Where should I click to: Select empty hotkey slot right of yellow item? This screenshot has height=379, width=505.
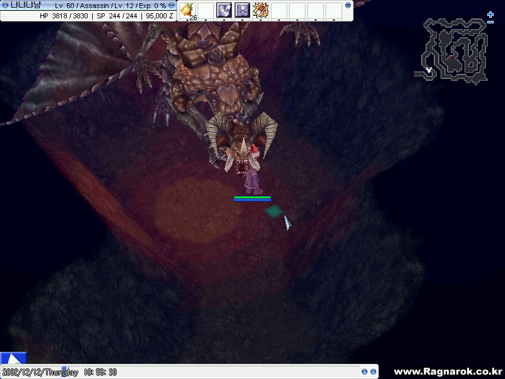click(x=206, y=10)
